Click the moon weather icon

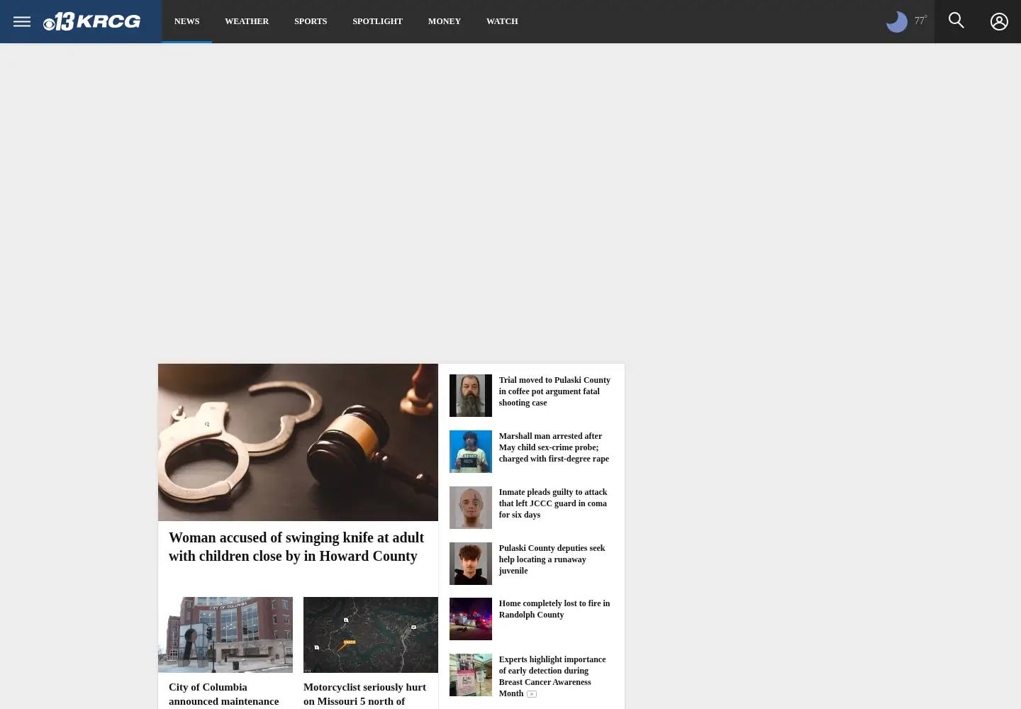[897, 22]
